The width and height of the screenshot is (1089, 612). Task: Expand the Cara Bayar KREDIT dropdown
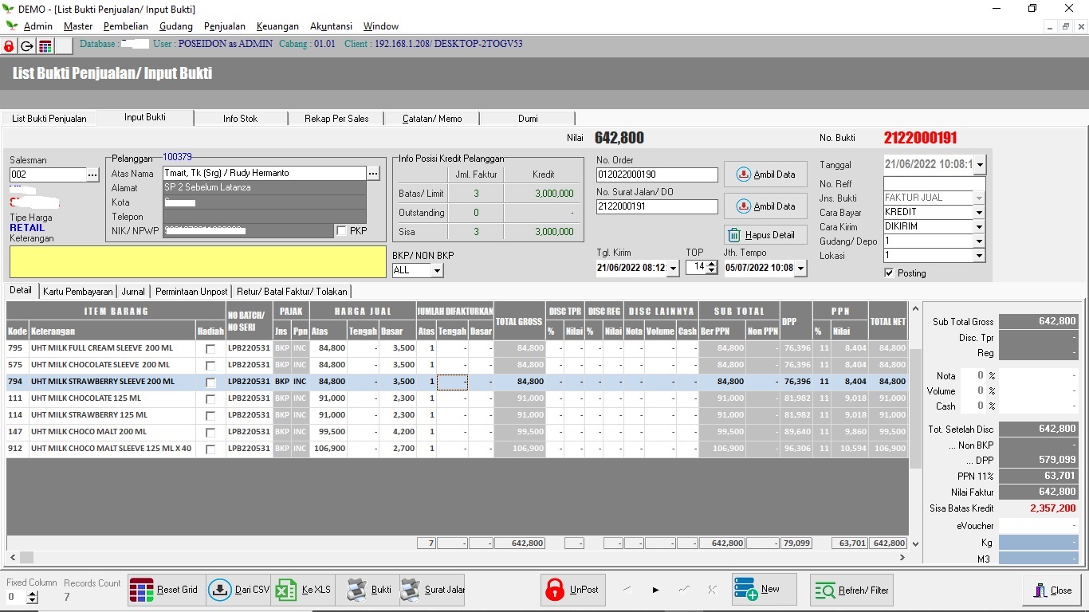(x=979, y=213)
